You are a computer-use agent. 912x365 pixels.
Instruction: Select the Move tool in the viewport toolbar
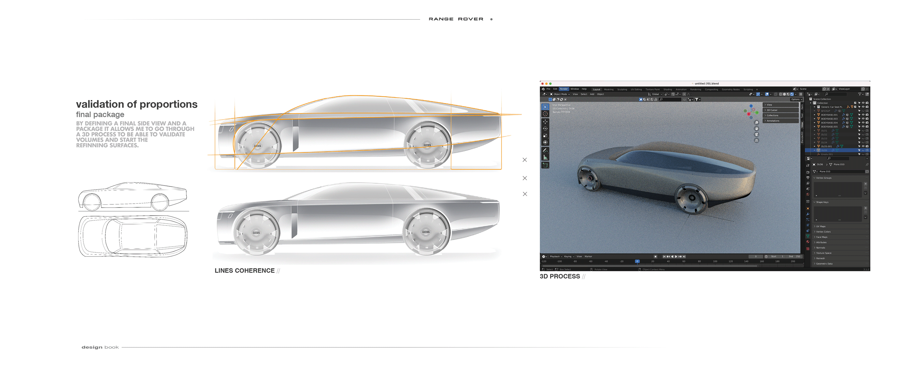click(546, 122)
